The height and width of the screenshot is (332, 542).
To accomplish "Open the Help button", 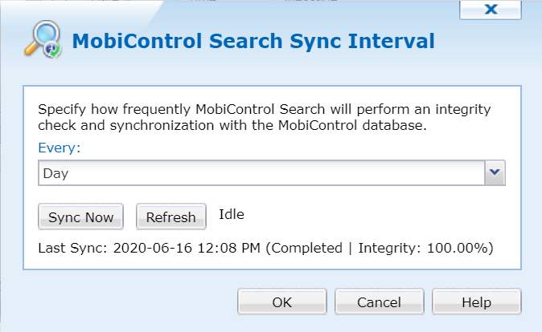I will 476,302.
